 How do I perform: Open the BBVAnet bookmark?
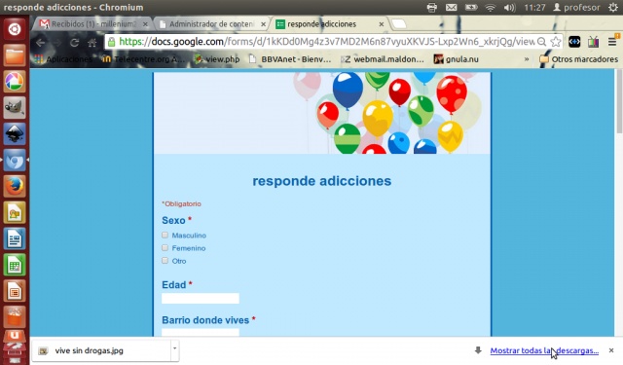tap(290, 59)
